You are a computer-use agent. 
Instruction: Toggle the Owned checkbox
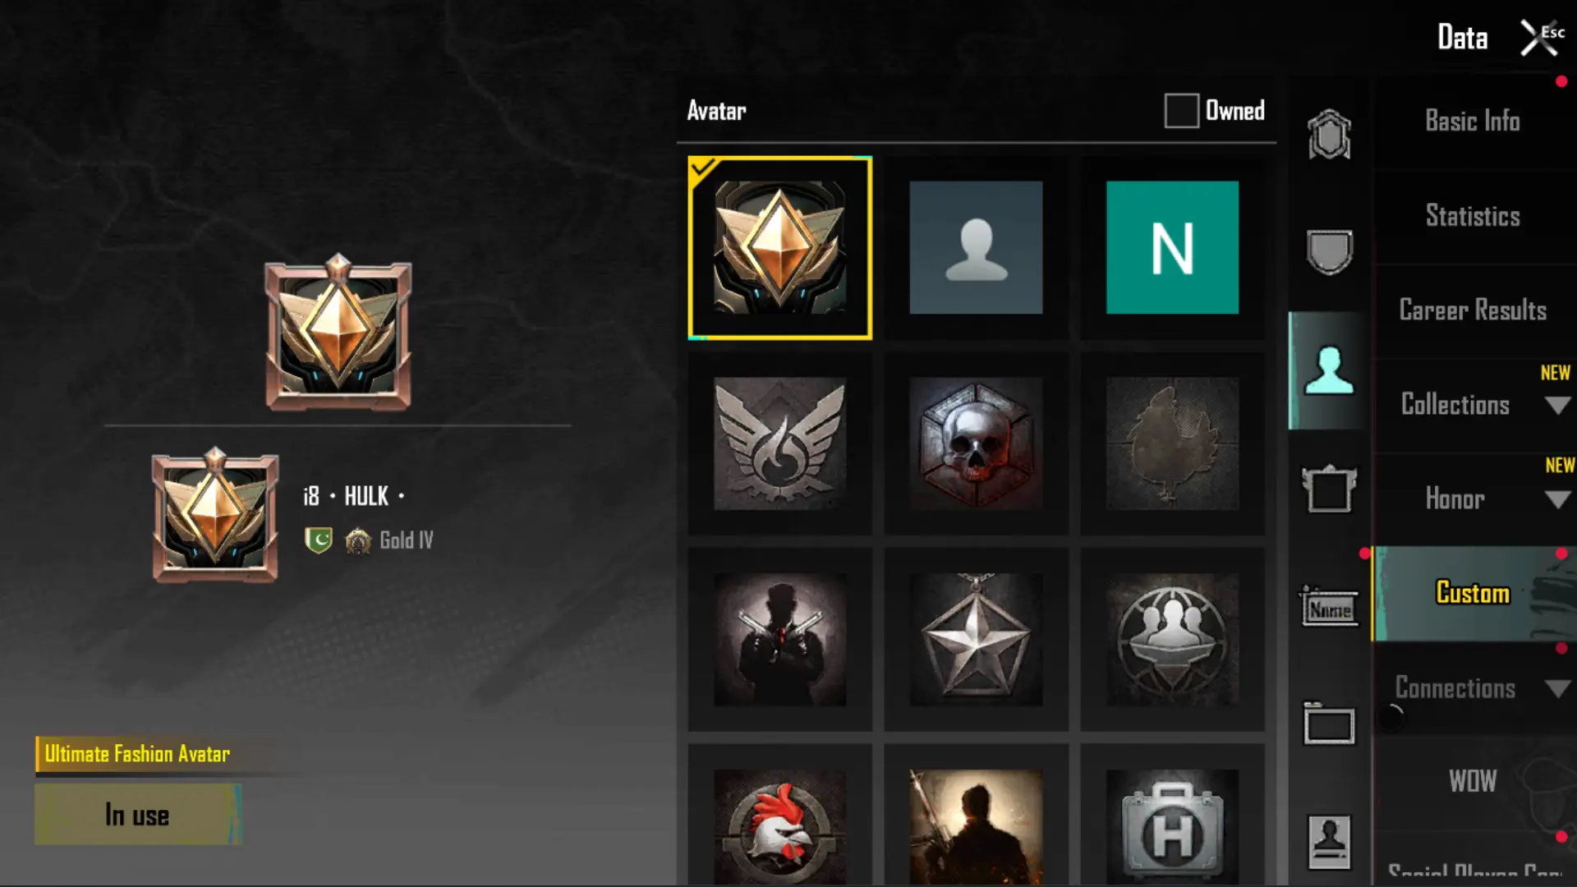click(x=1181, y=111)
